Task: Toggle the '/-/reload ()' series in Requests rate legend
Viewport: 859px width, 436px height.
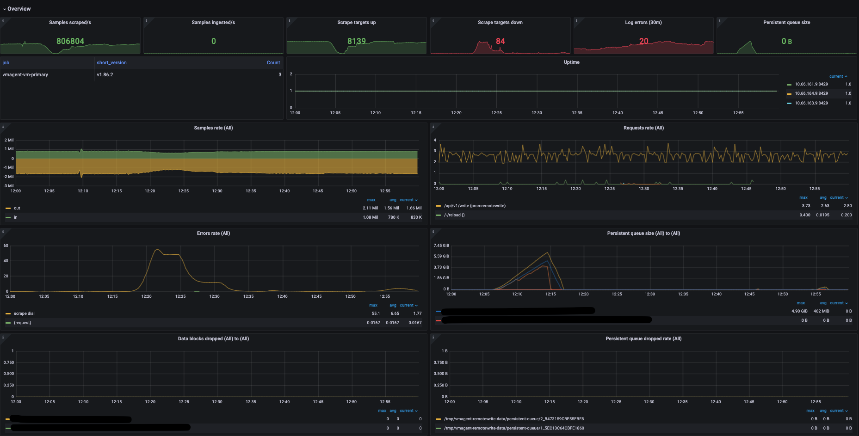Action: coord(455,215)
